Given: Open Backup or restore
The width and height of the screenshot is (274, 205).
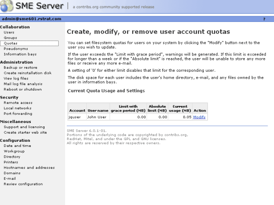Looking at the screenshot, I should 21,67.
